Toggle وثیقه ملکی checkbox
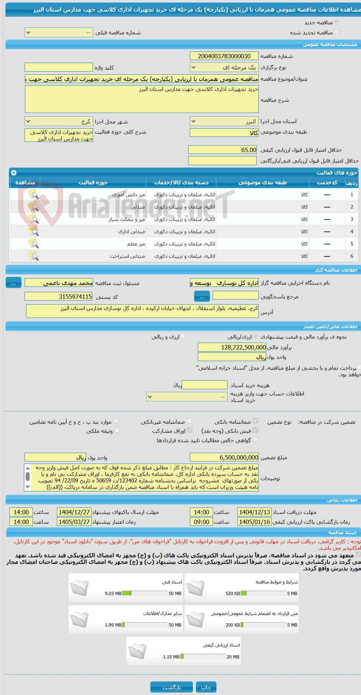The width and height of the screenshot is (361, 695). (117, 430)
